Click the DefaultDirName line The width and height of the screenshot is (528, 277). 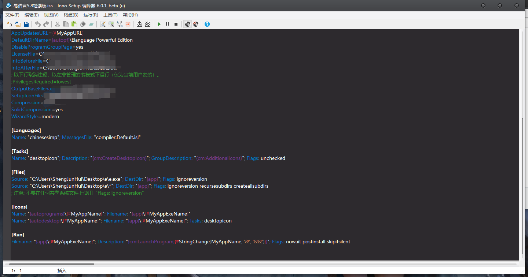coord(72,40)
